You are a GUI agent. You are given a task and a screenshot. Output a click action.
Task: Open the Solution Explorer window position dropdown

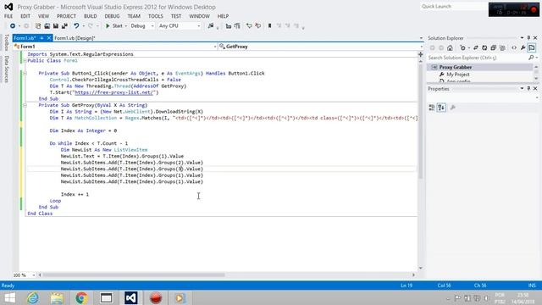(x=522, y=37)
